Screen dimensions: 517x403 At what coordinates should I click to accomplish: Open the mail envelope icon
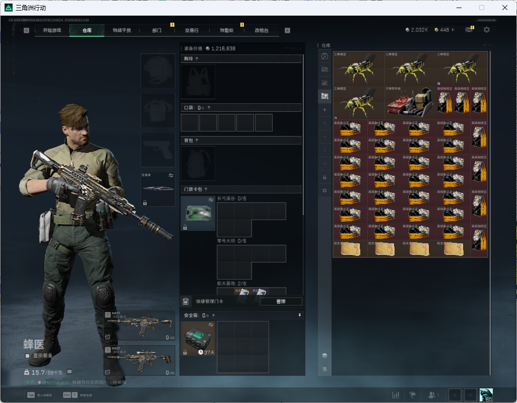tap(469, 30)
